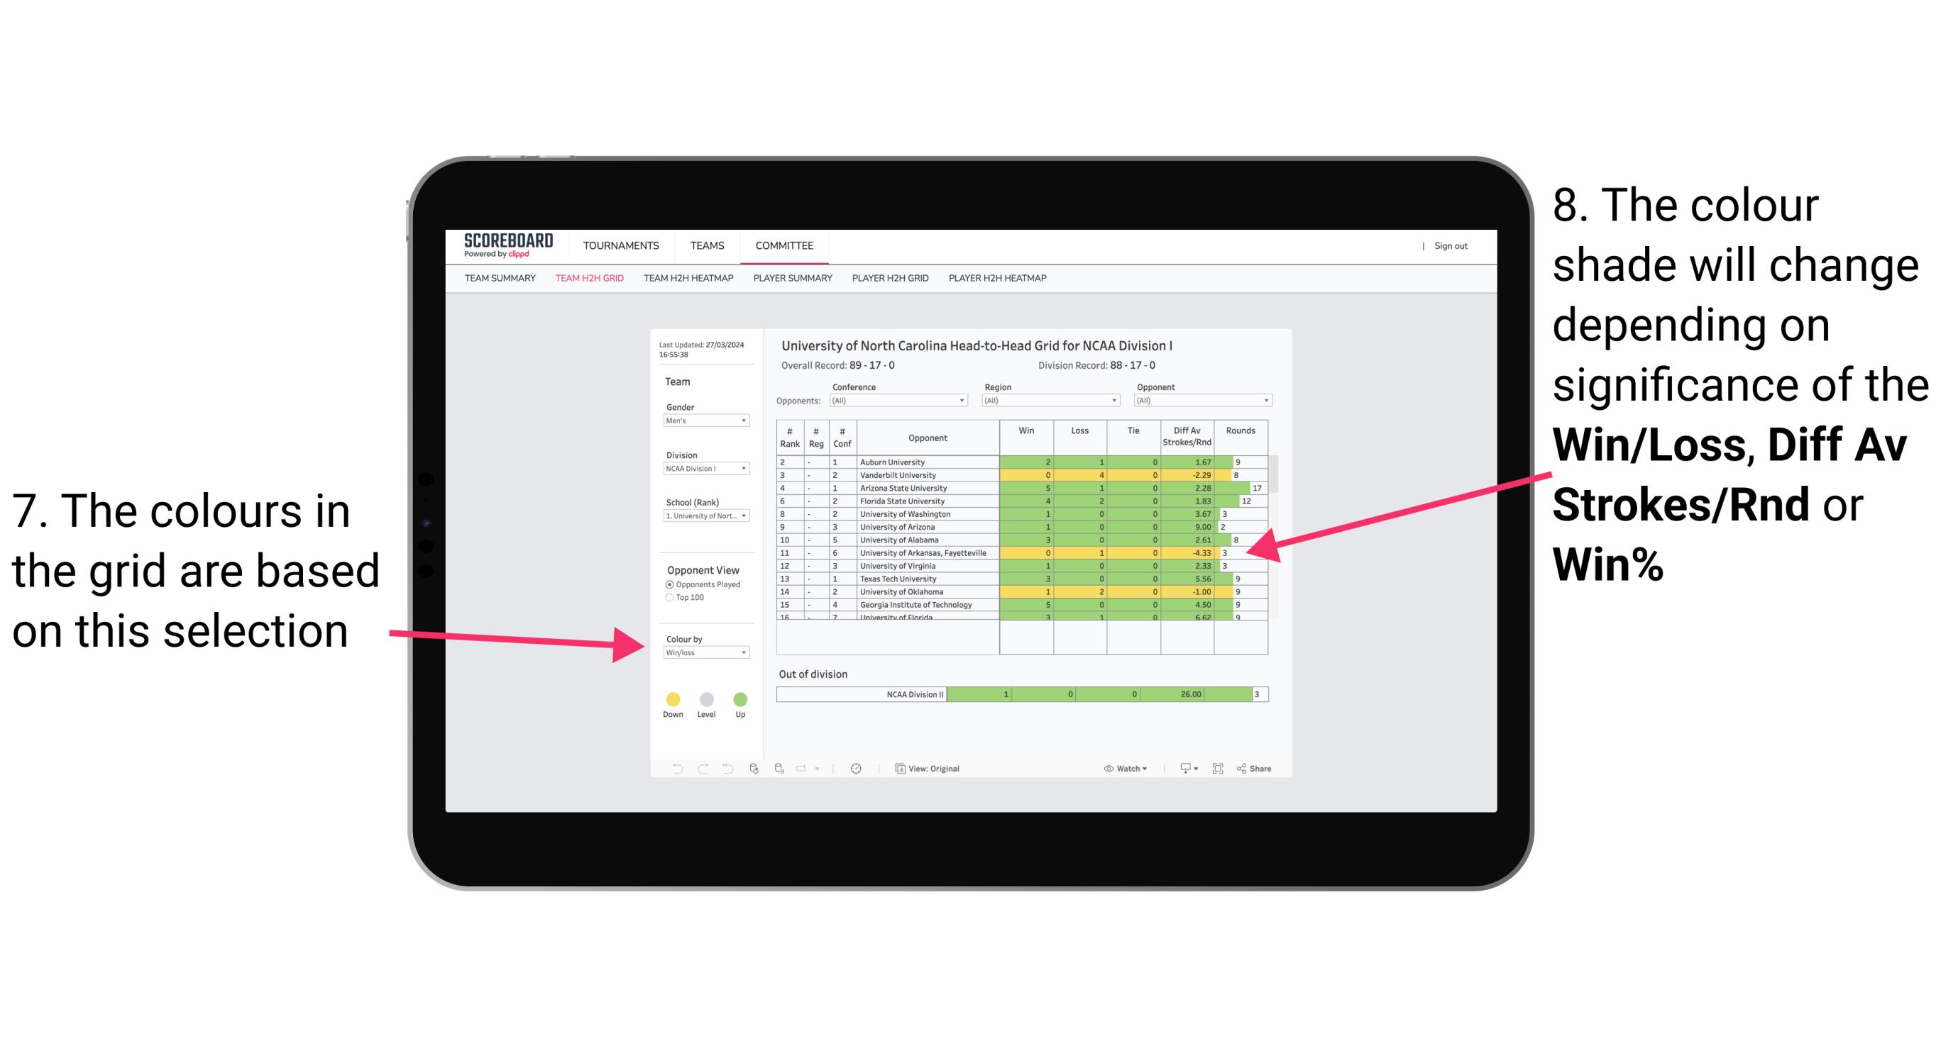Select Opponents Played radio button
This screenshot has height=1041, width=1936.
[x=664, y=586]
